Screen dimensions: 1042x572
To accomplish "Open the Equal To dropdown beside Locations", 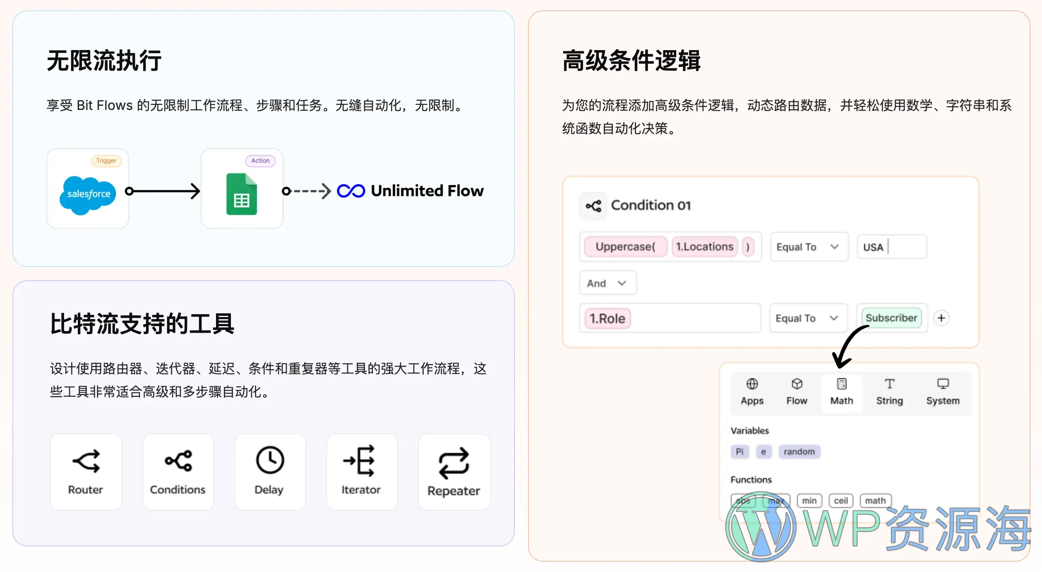I will [x=809, y=247].
